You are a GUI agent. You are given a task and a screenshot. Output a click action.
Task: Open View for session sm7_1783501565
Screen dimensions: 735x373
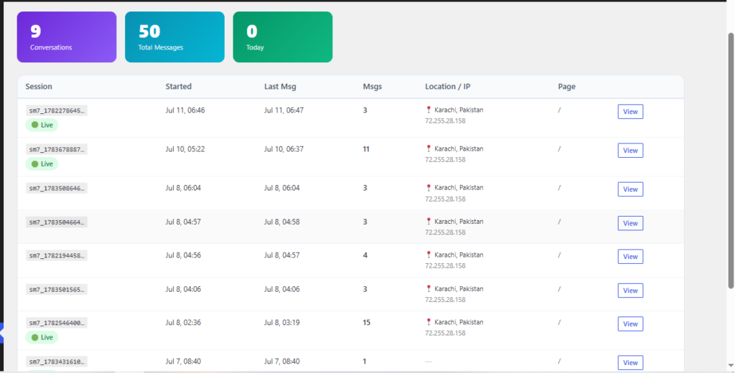point(630,291)
